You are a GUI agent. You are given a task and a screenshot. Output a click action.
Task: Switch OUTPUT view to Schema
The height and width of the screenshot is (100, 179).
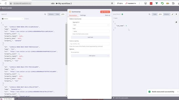click(x=166, y=14)
